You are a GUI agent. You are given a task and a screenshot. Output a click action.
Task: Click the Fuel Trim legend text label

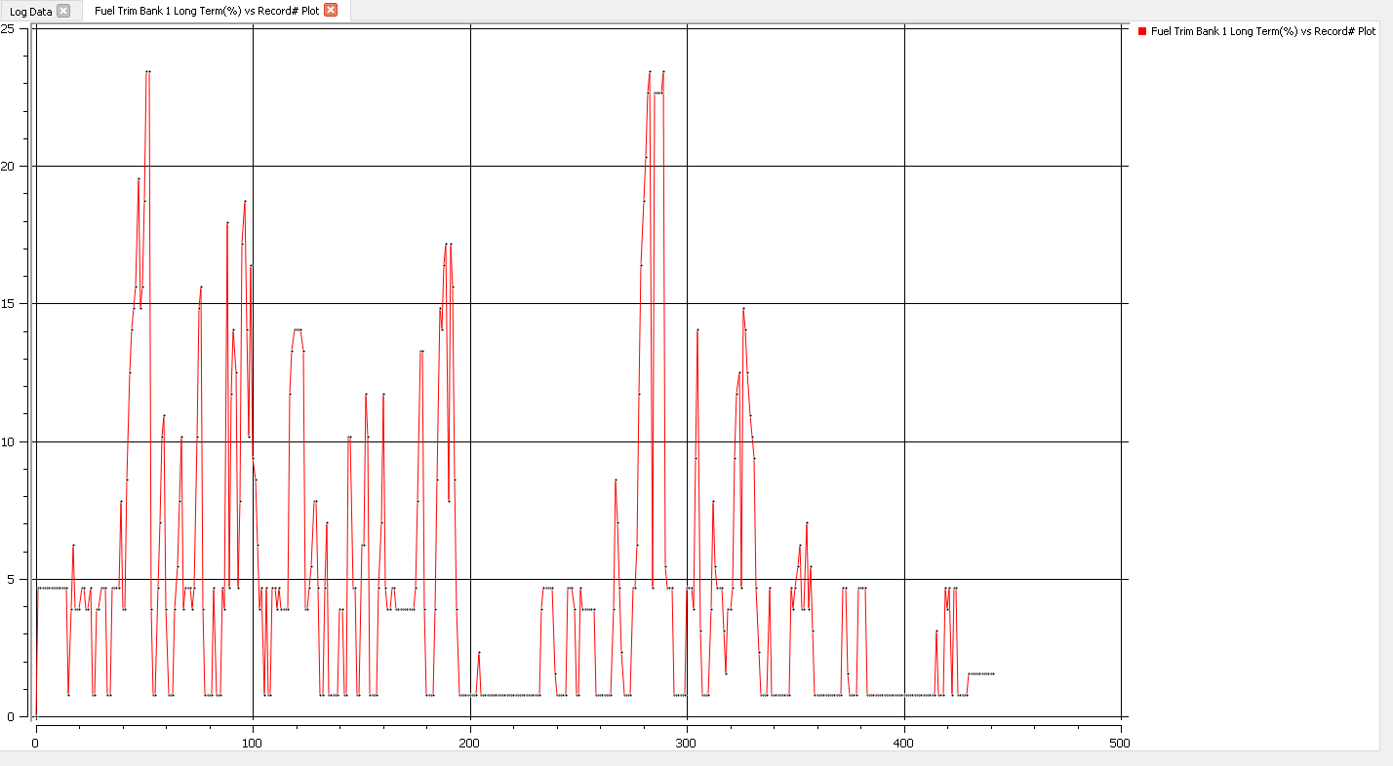[1262, 31]
